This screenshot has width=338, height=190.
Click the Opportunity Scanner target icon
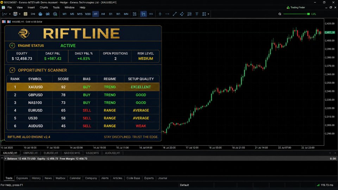click(x=12, y=70)
